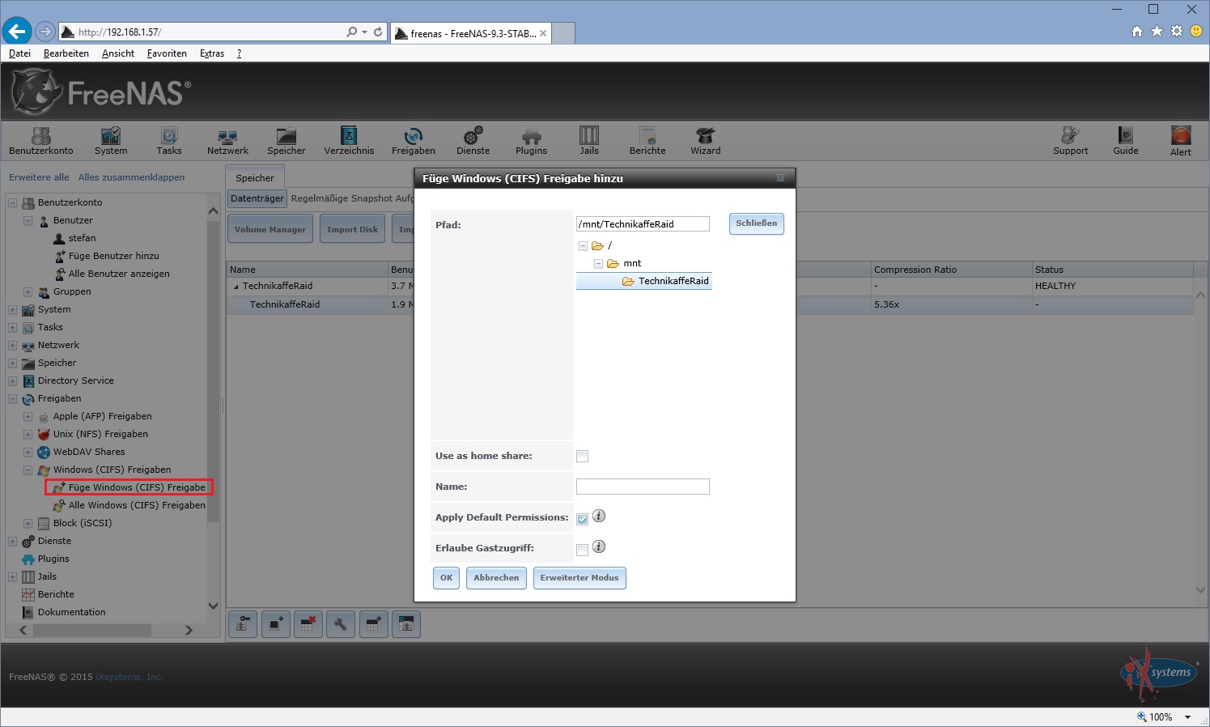The height and width of the screenshot is (727, 1210).
Task: Open Tasks toolbar icon
Action: [169, 140]
